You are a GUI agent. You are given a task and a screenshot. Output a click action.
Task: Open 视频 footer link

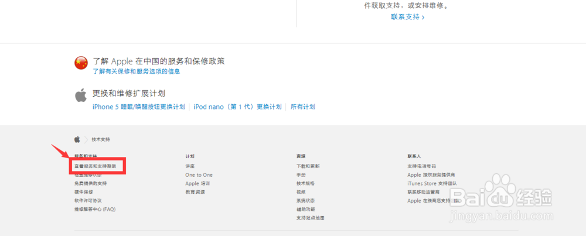click(301, 192)
